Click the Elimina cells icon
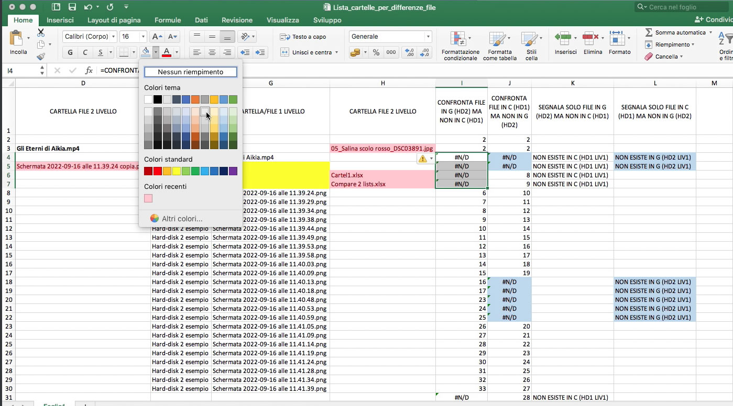 tap(591, 38)
